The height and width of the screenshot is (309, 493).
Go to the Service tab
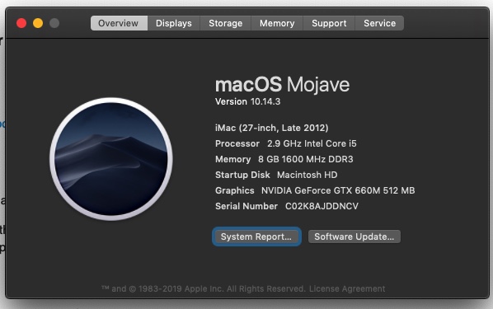click(379, 23)
